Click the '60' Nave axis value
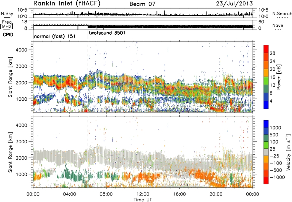 tap(261, 22)
